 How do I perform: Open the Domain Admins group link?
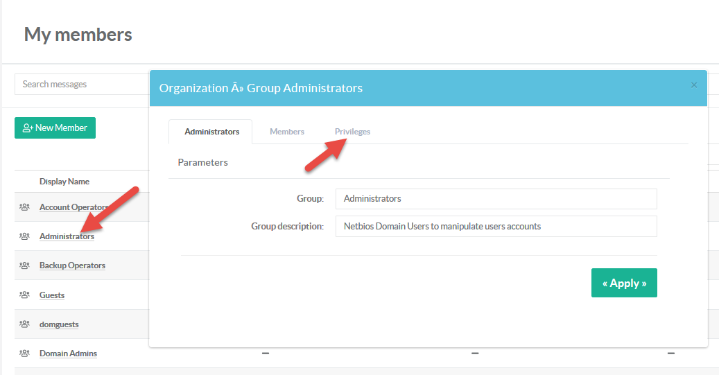68,354
